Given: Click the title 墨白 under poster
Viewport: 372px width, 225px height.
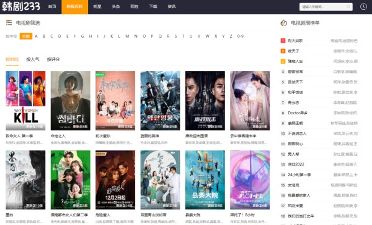Looking at the screenshot, I should click(x=9, y=215).
